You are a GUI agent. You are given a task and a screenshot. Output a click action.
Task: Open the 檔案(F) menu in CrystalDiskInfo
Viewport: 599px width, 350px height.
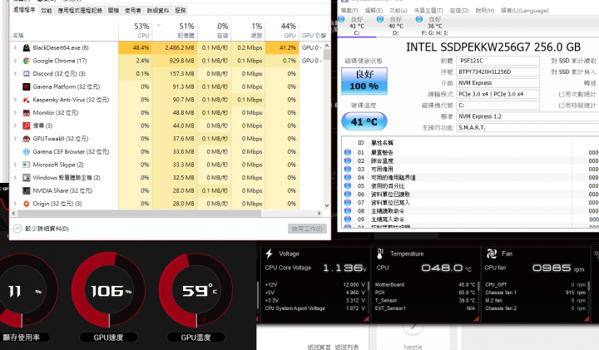pos(349,10)
